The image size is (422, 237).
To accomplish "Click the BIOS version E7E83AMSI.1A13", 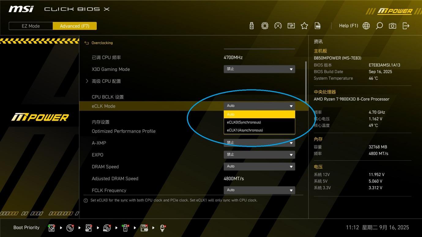I will pos(384,65).
